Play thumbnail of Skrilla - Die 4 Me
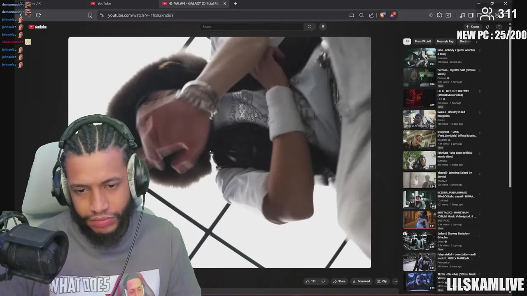527x296 pixels. (419, 282)
